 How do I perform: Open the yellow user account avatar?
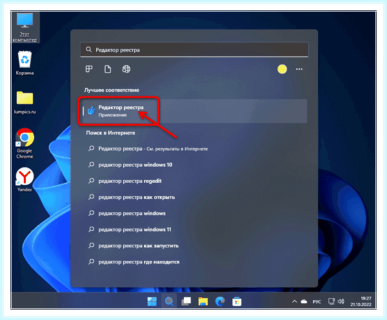click(282, 70)
